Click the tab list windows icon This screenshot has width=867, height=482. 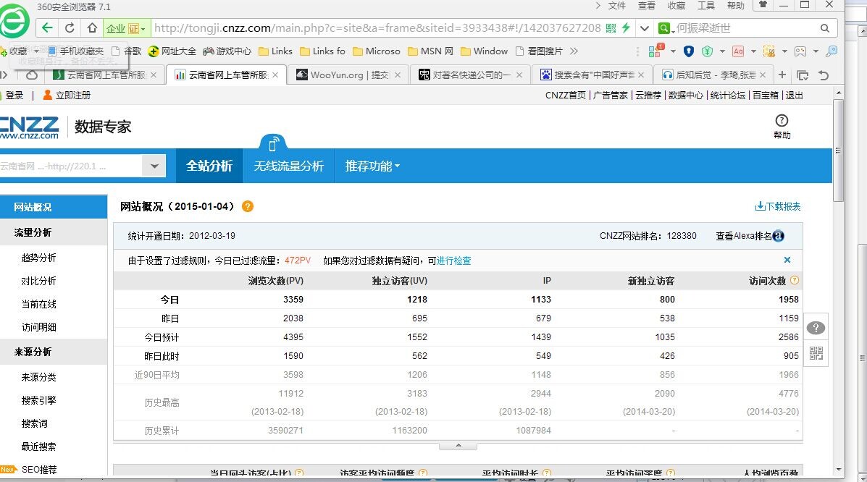click(x=803, y=75)
